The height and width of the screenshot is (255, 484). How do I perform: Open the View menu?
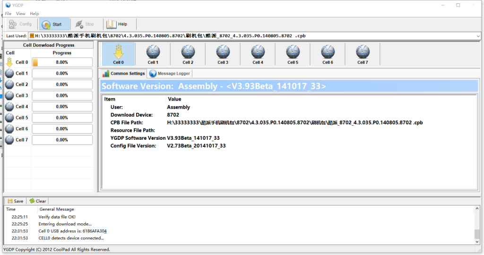pos(21,14)
